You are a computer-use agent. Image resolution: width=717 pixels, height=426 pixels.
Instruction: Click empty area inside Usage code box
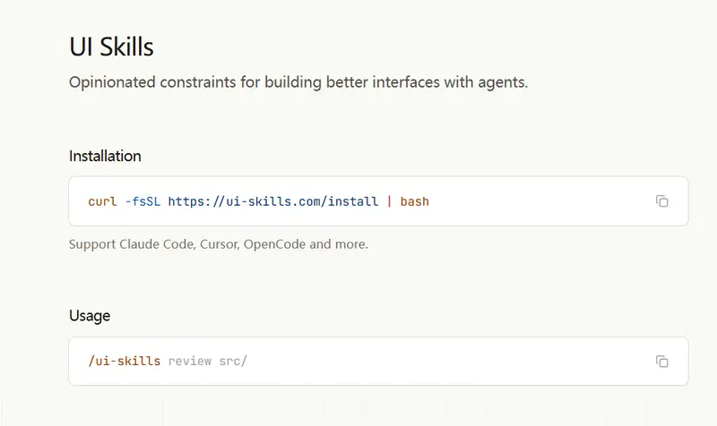(448, 362)
